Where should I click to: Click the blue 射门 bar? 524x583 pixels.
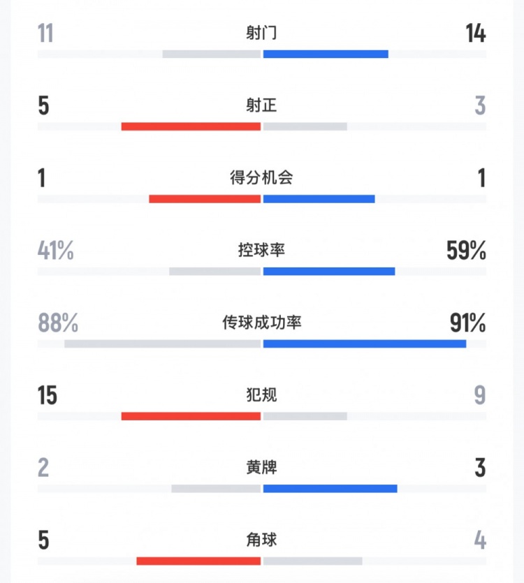coord(326,54)
